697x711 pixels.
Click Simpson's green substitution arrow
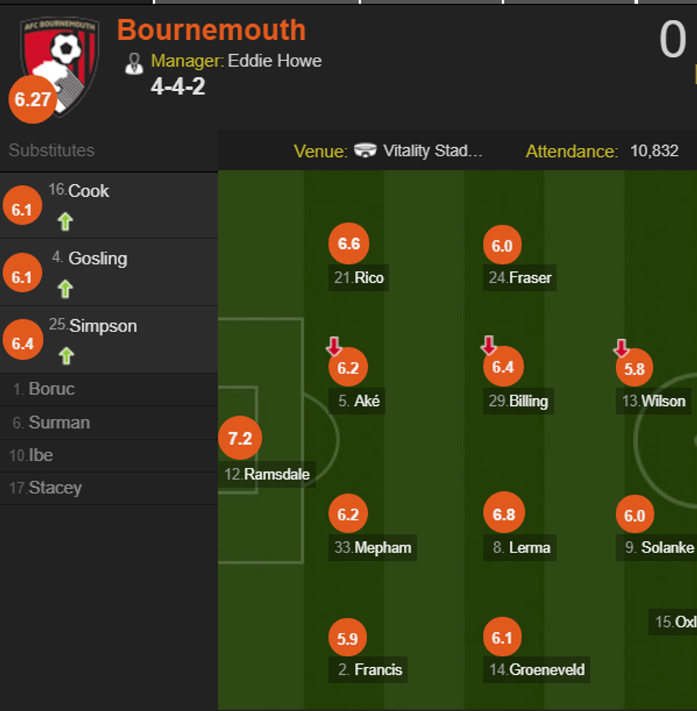coord(65,355)
